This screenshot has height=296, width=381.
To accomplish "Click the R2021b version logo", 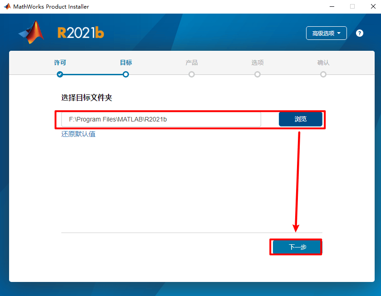I will pos(80,33).
